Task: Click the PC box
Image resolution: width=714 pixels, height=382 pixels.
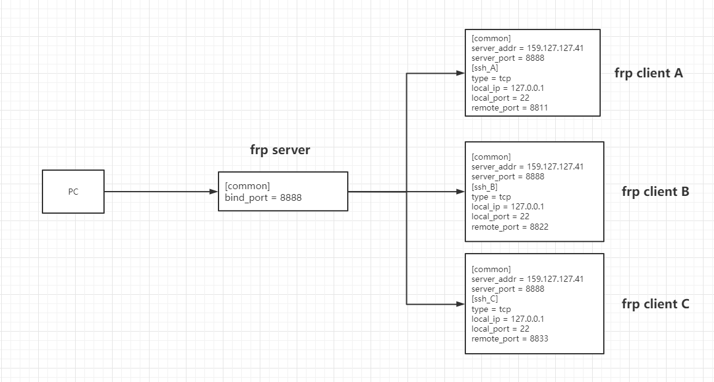Action: click(73, 191)
